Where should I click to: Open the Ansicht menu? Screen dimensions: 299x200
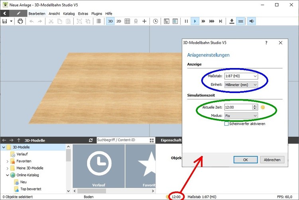(x=54, y=14)
